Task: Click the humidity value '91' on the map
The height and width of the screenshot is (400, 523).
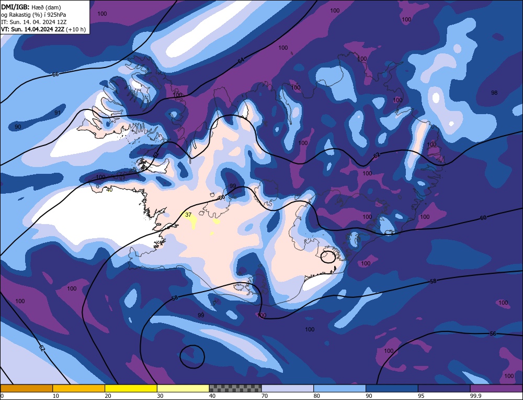Action: [58, 113]
